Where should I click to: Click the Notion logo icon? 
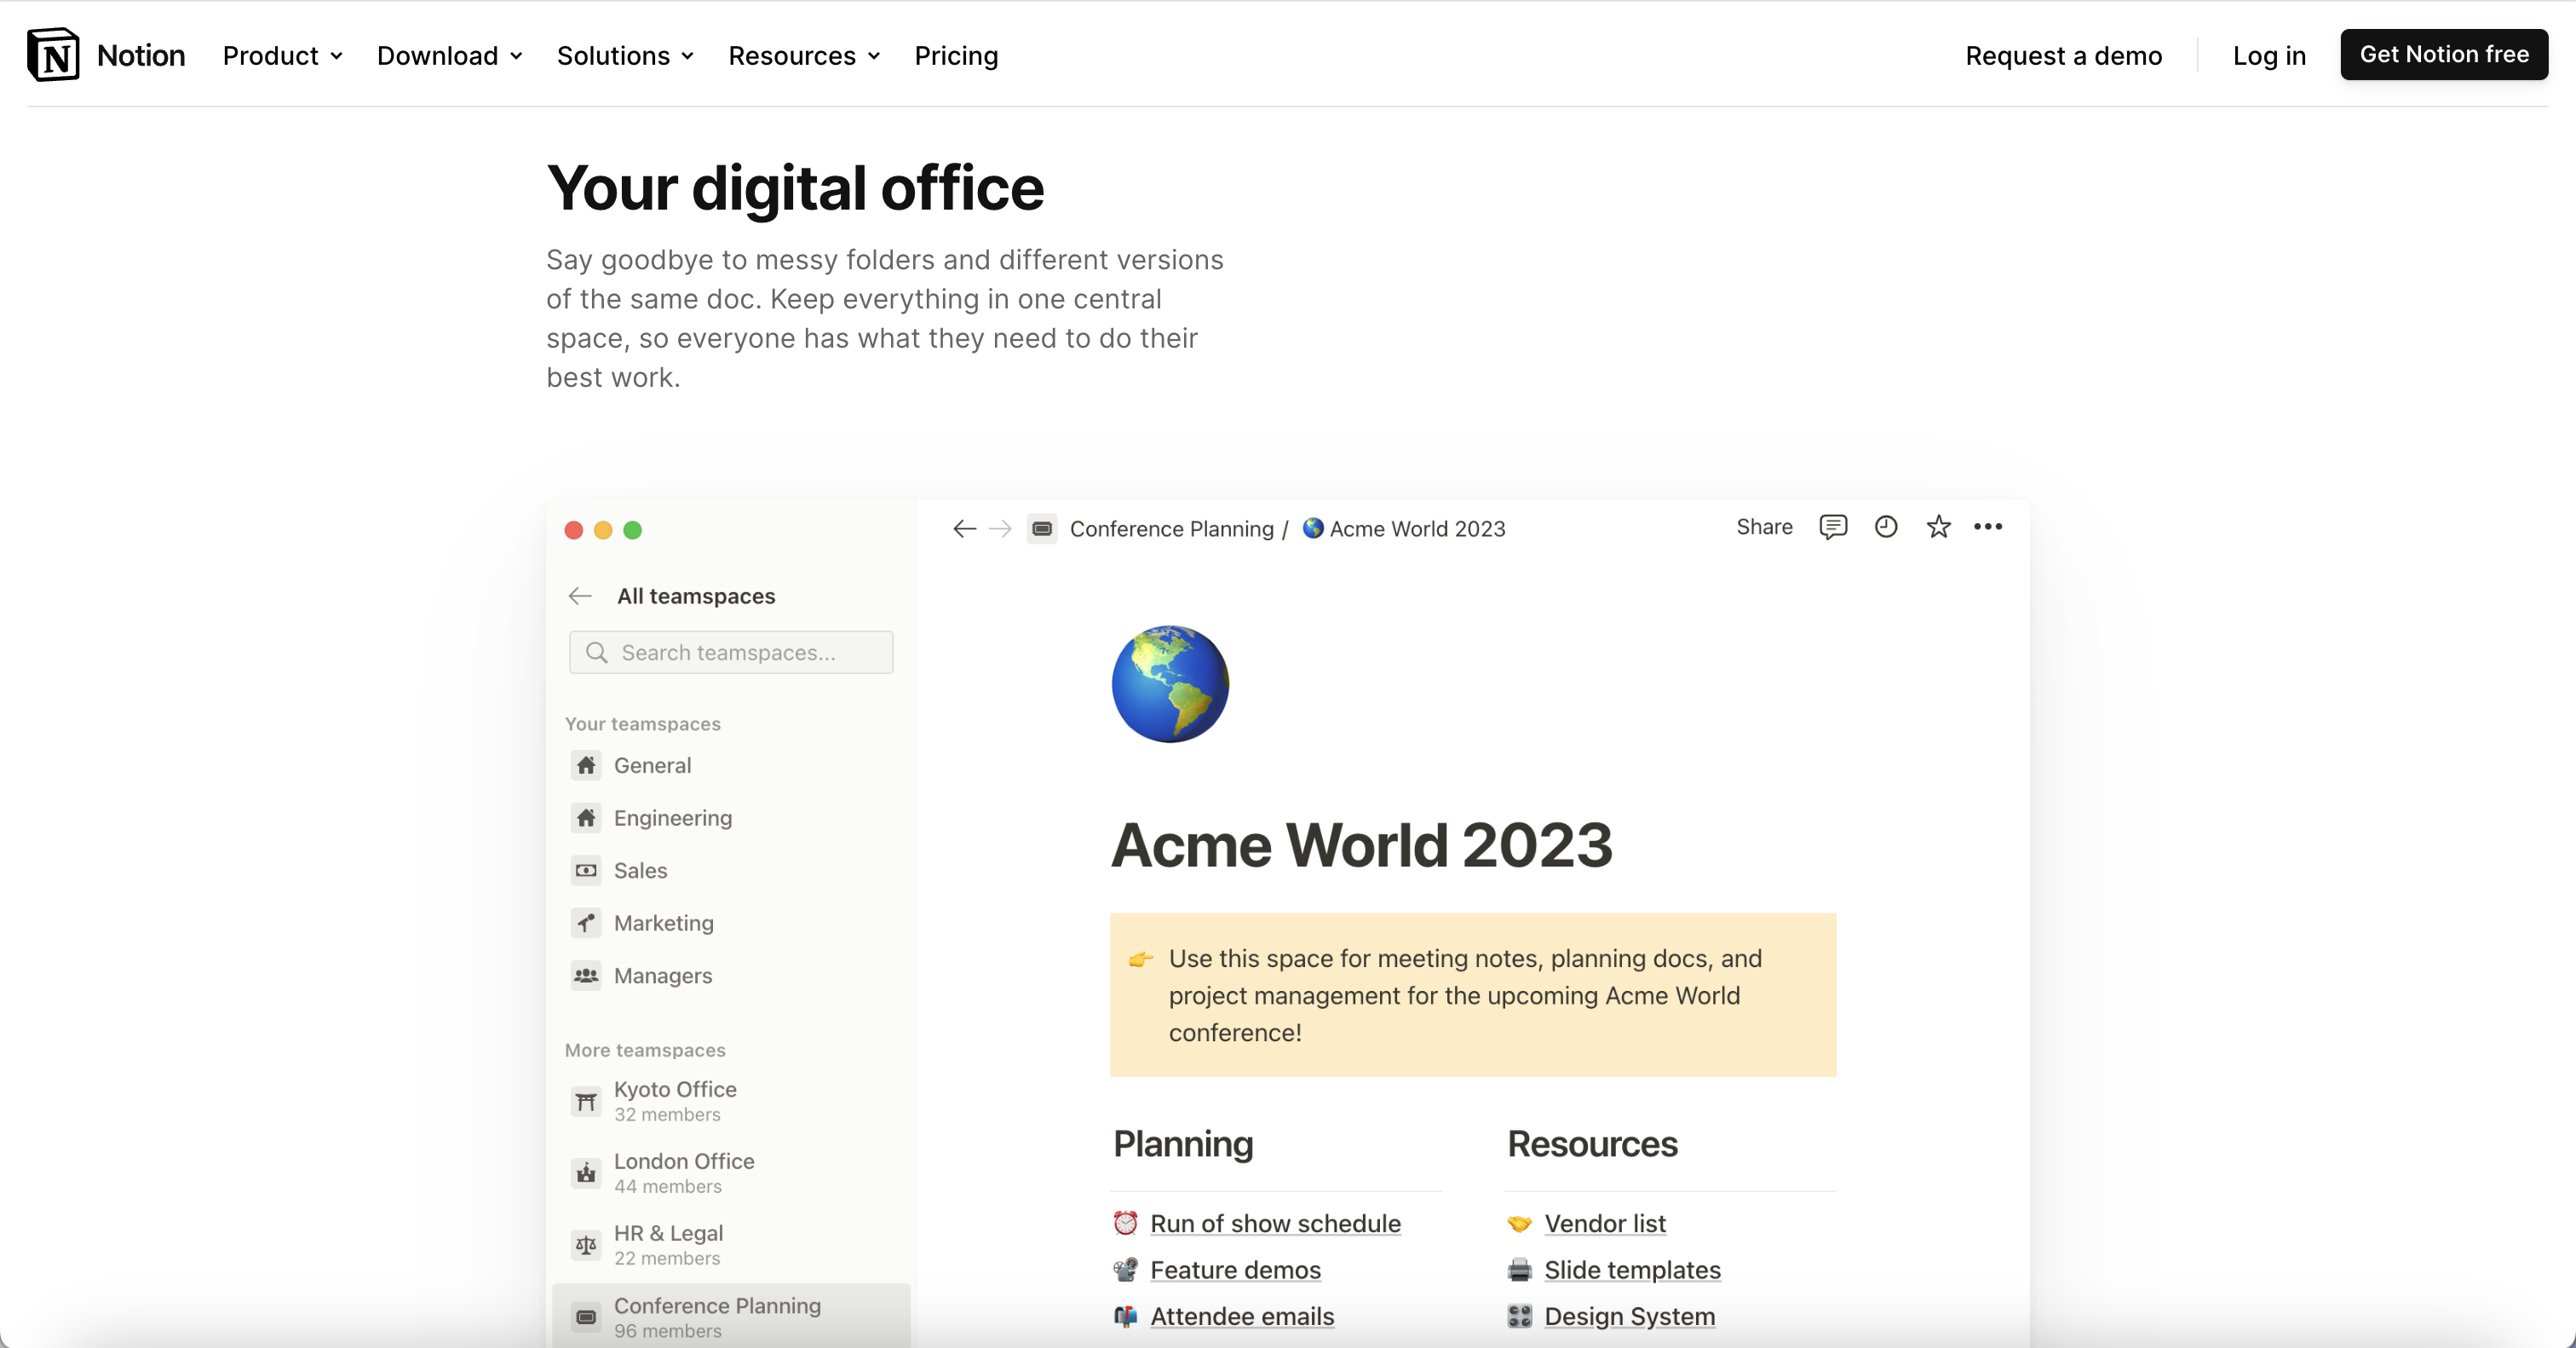pos(53,55)
